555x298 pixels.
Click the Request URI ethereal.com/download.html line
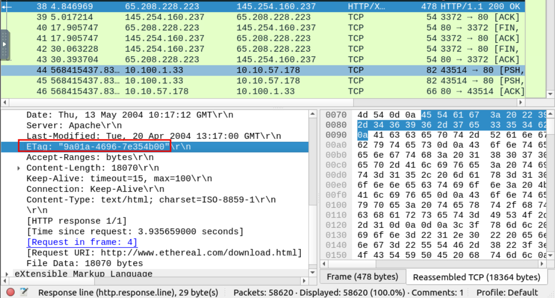pyautogui.click(x=164, y=253)
